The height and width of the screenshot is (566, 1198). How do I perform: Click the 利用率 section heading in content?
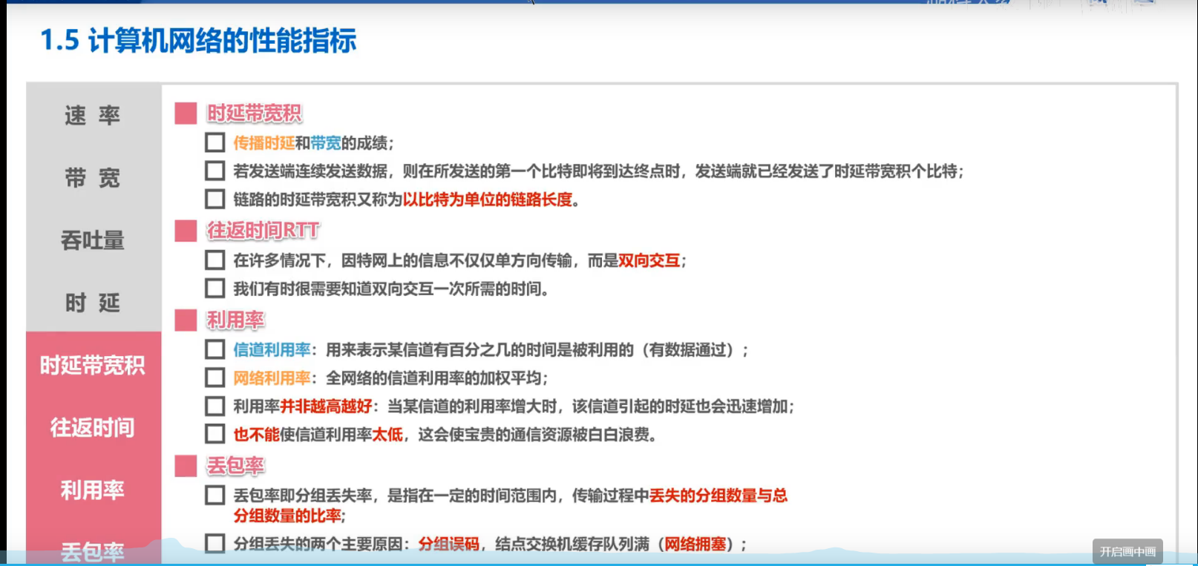235,320
